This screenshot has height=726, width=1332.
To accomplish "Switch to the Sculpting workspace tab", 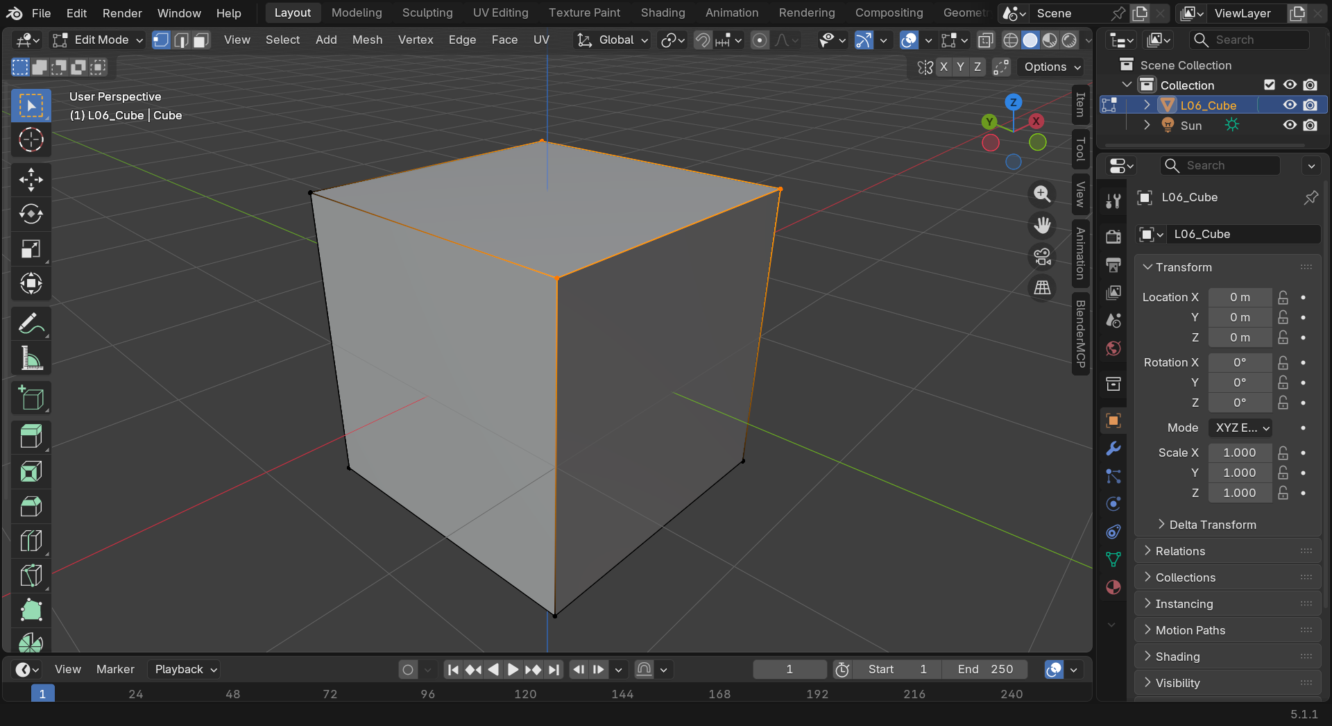I will [x=427, y=12].
